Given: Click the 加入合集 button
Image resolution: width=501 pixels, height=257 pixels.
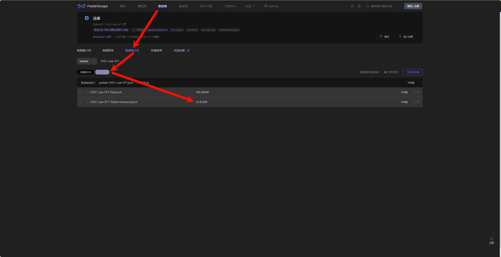Looking at the screenshot, I should pos(405,37).
